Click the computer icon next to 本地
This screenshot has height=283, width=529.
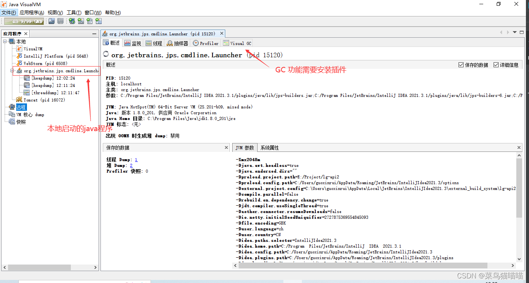coord(12,42)
